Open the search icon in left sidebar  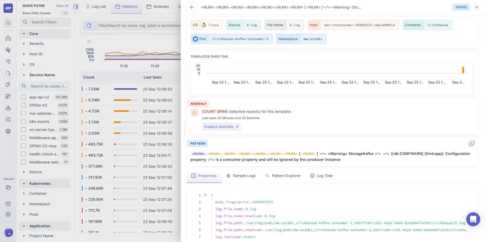tap(8, 23)
